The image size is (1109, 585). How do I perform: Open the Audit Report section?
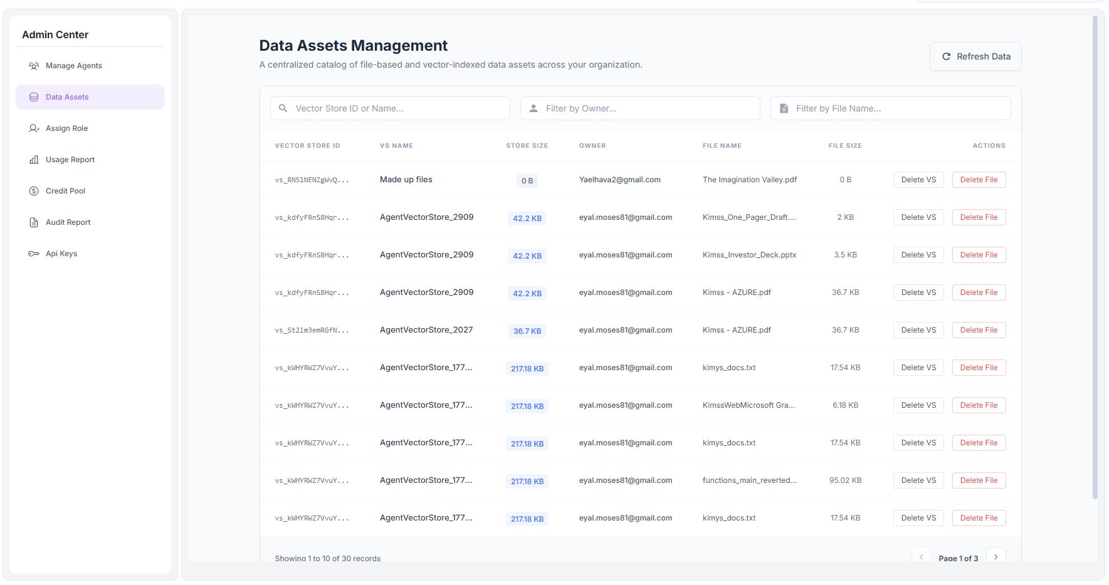[x=67, y=222]
